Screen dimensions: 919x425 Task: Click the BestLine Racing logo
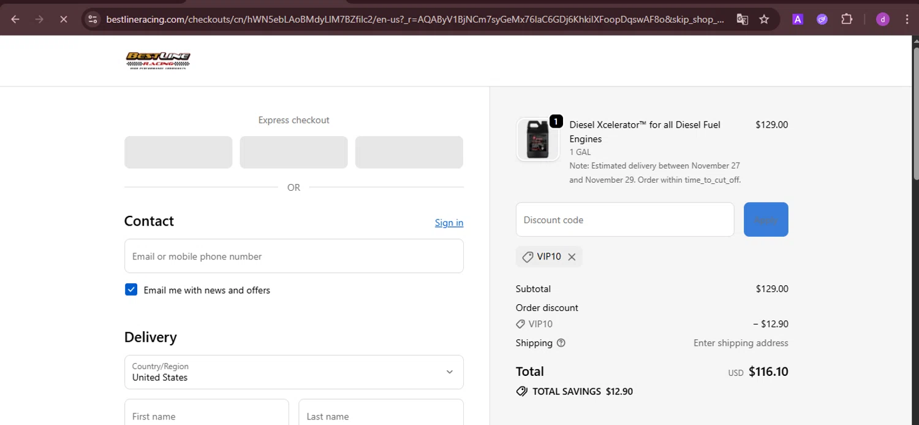(158, 60)
